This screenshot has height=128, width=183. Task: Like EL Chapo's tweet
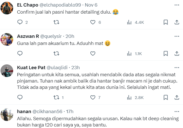click(x=93, y=22)
